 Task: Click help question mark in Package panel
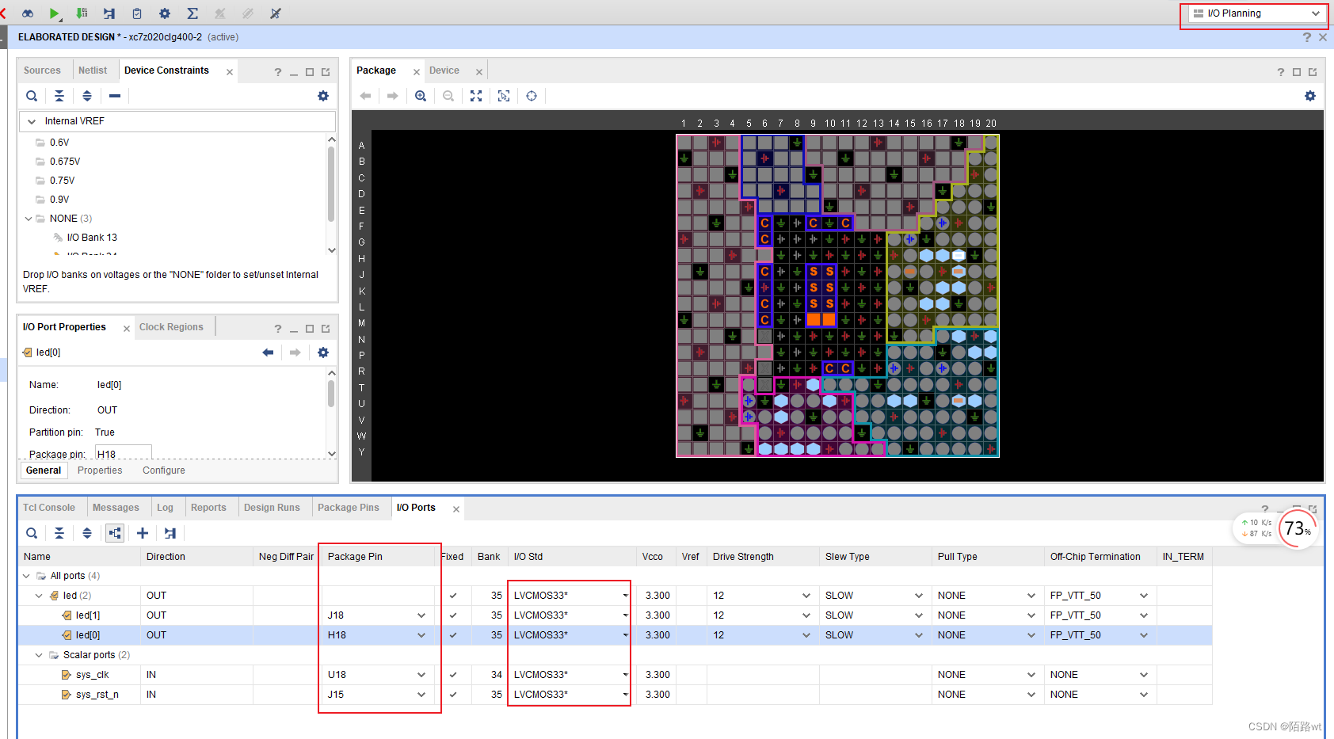click(1281, 72)
